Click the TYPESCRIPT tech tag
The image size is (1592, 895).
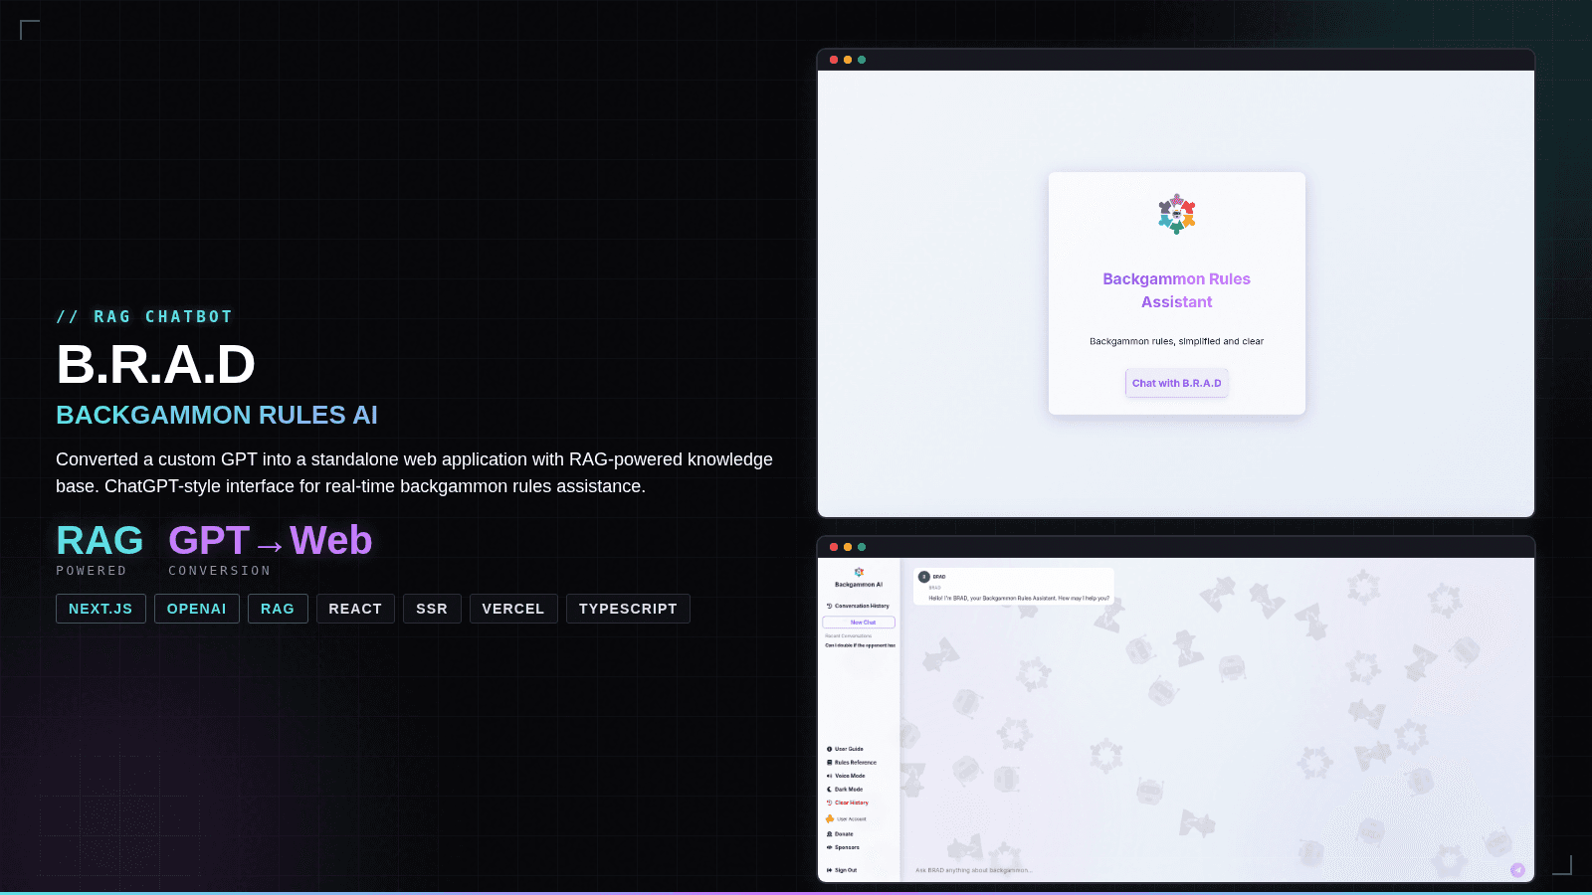(628, 609)
